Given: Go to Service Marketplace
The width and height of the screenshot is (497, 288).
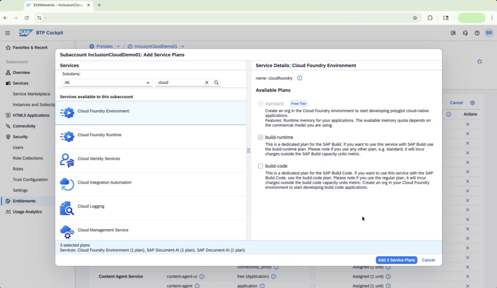Looking at the screenshot, I should [x=31, y=94].
